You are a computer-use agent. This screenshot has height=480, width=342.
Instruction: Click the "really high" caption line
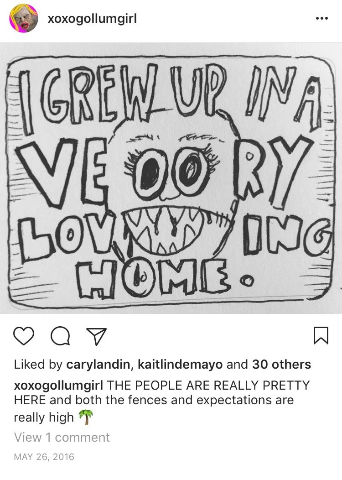point(44,417)
